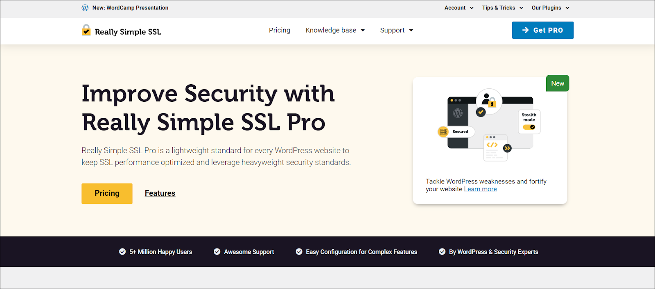This screenshot has width=655, height=289.
Task: Expand the Knowledge base dropdown arrow
Action: click(363, 30)
